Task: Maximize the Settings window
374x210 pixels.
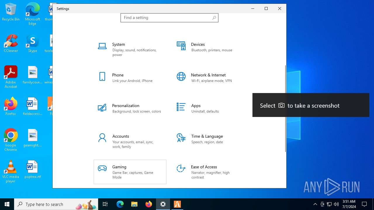Action: [266, 8]
